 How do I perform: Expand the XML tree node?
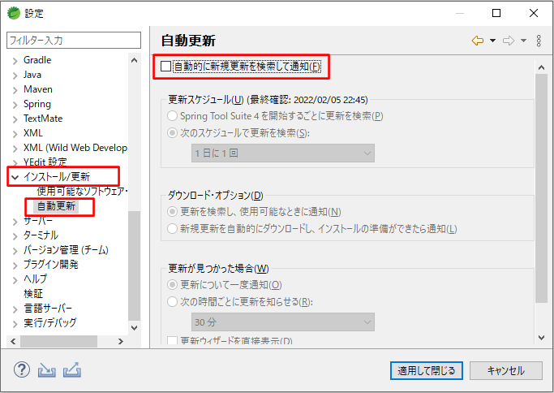15,134
